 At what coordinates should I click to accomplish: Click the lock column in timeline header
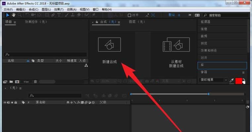point(16,102)
